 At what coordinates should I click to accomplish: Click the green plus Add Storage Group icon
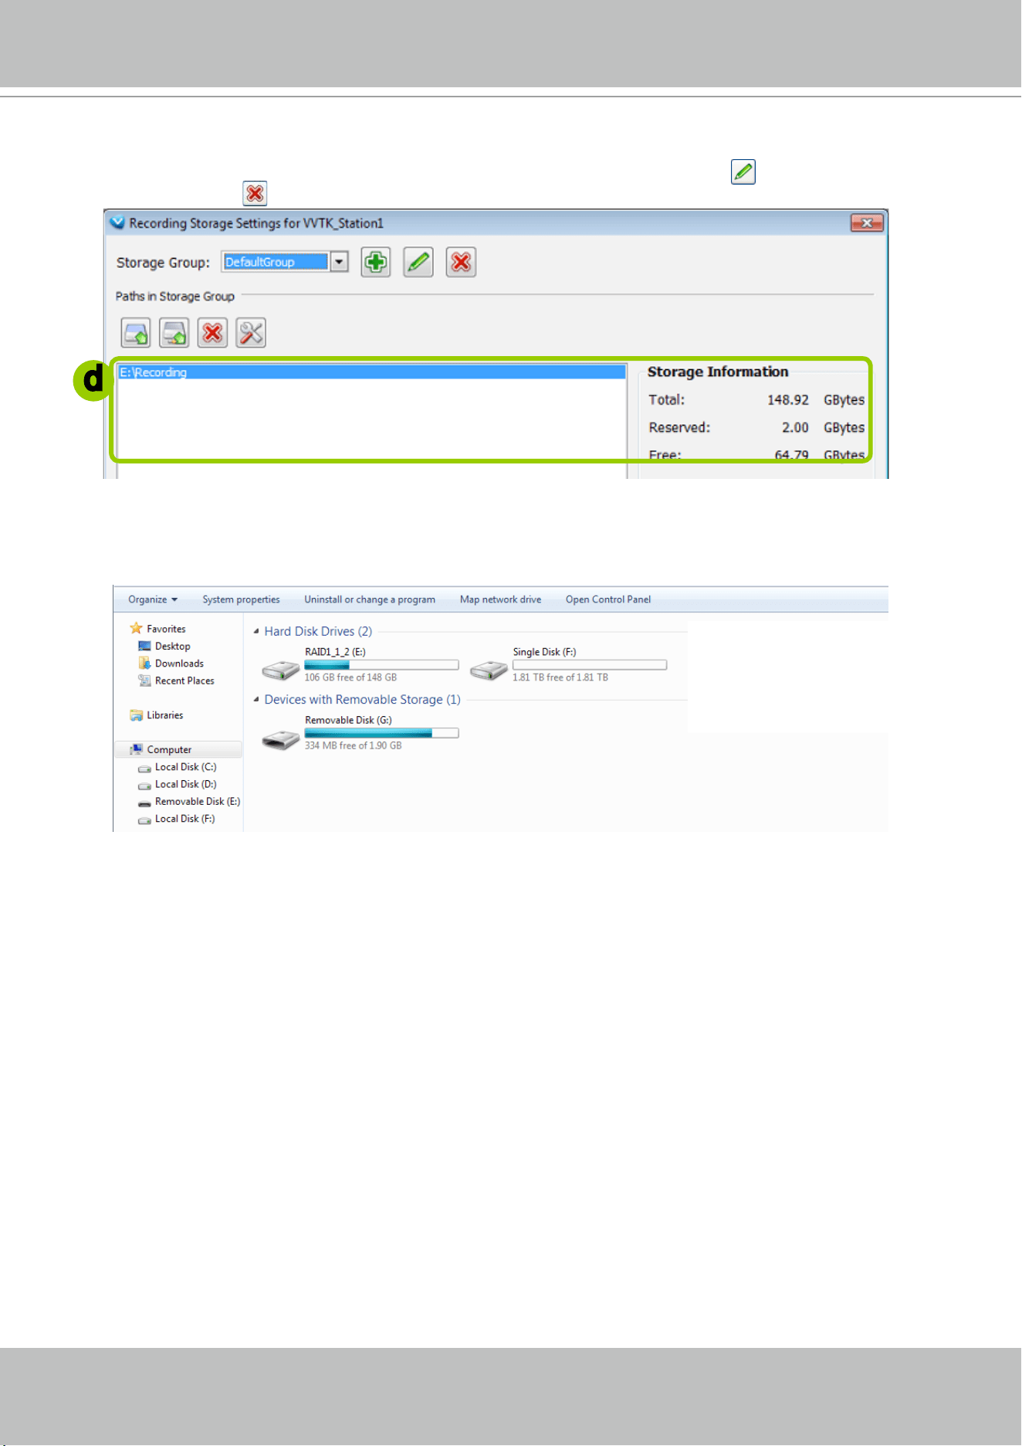click(x=376, y=263)
